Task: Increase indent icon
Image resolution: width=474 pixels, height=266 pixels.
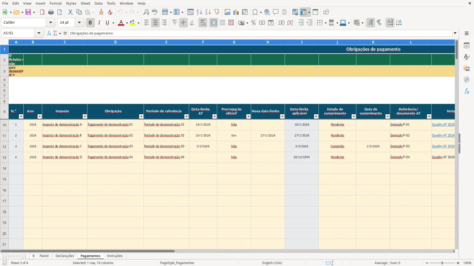Action: [x=301, y=23]
